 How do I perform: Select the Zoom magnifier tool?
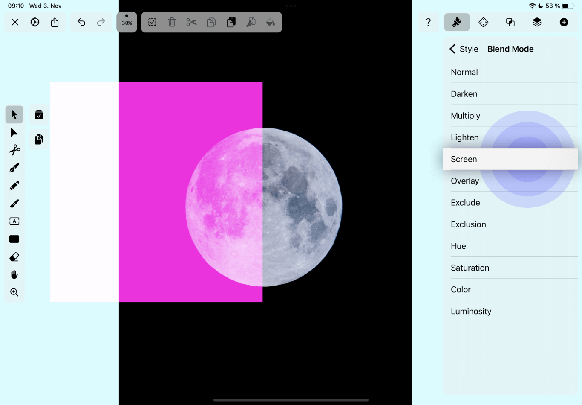coord(14,292)
